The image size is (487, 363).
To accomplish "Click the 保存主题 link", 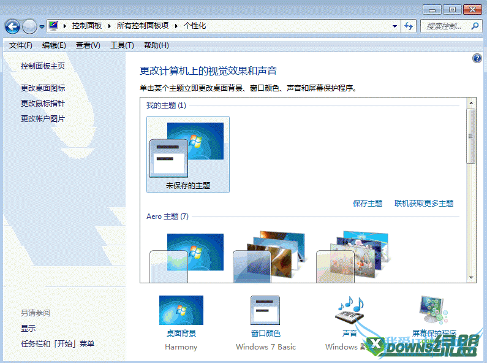I will point(368,204).
